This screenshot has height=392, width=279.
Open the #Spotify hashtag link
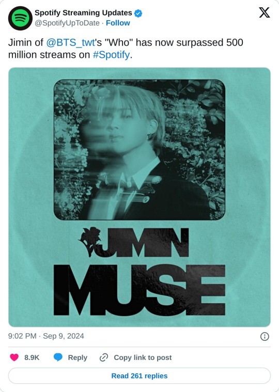(111, 55)
